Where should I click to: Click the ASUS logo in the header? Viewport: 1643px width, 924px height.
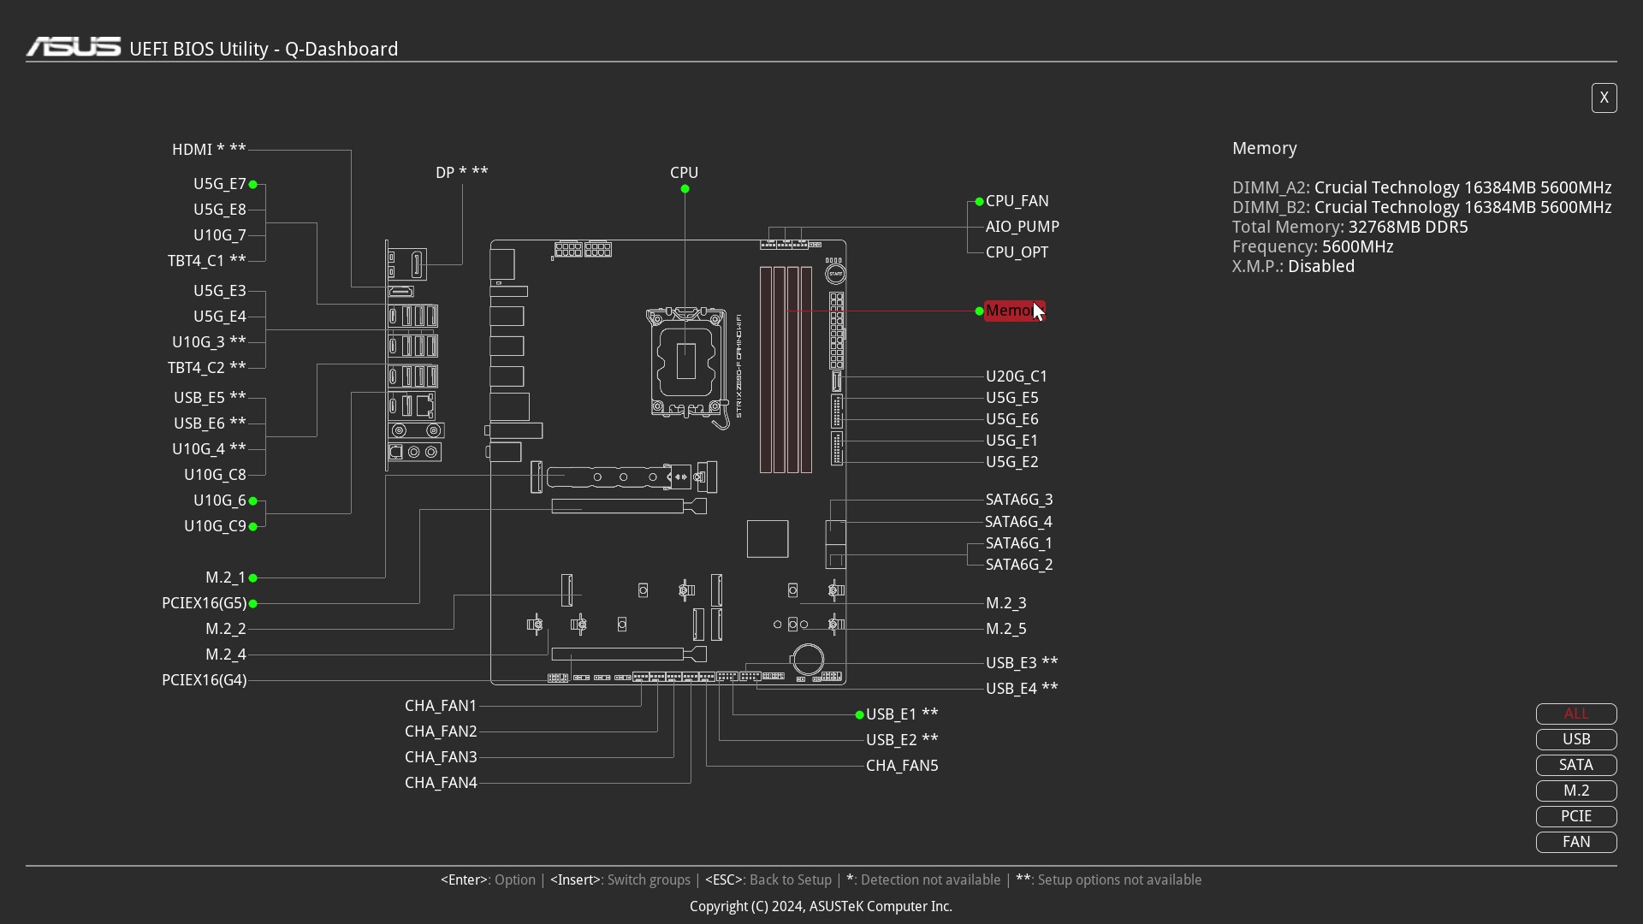point(74,47)
